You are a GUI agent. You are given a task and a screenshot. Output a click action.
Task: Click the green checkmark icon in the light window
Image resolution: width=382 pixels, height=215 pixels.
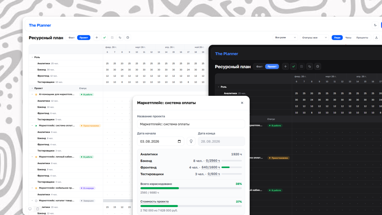tap(105, 38)
